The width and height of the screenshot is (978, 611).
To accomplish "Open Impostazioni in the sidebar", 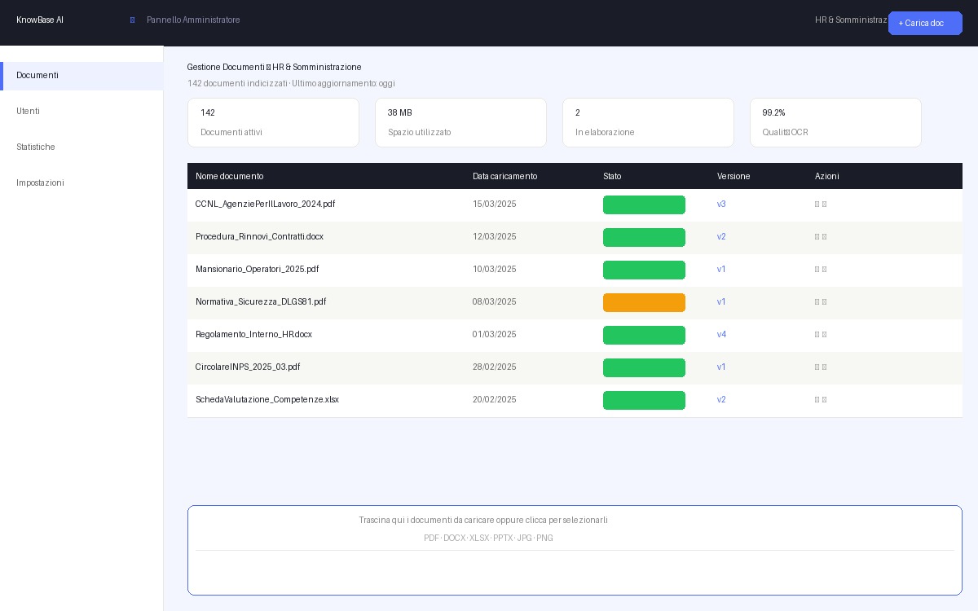I will [x=40, y=183].
